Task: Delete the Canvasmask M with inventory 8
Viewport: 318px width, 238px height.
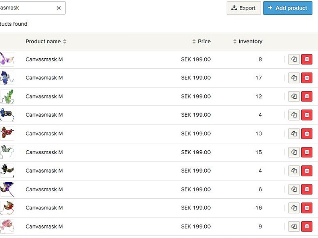Action: pos(306,59)
